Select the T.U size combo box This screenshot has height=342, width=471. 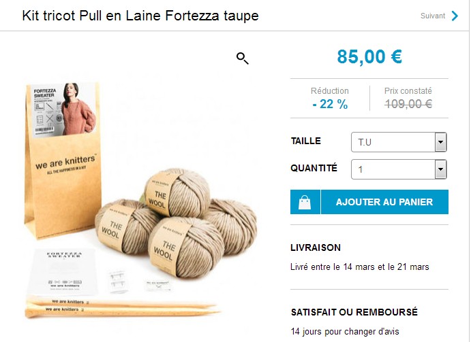399,142
